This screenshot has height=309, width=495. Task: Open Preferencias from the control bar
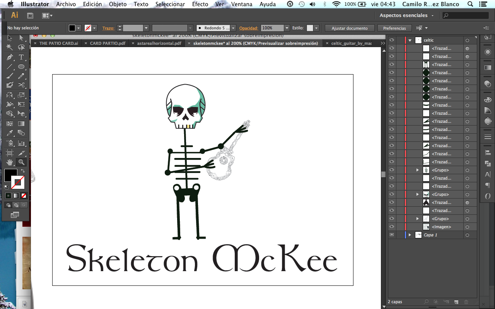coord(394,28)
